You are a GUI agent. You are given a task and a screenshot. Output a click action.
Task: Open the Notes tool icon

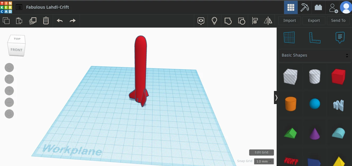(x=201, y=21)
